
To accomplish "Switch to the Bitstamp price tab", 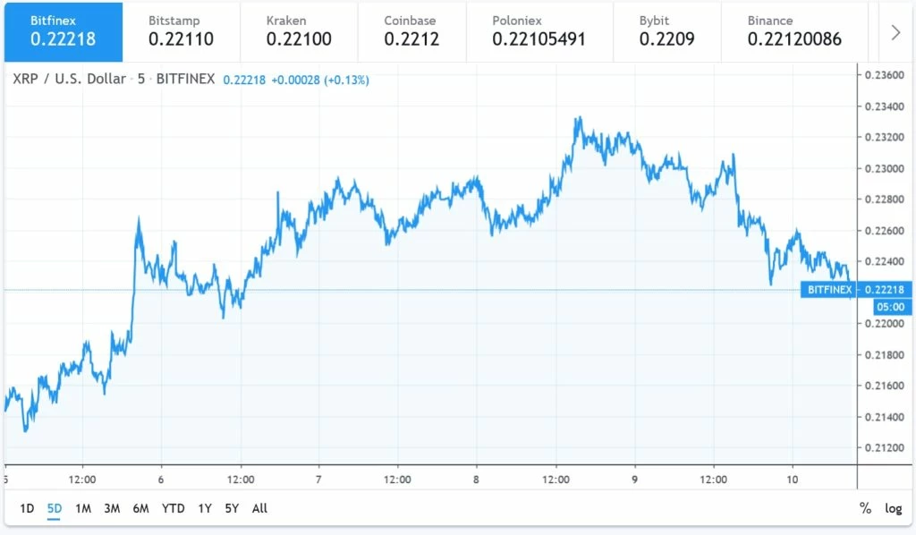I will [x=182, y=32].
